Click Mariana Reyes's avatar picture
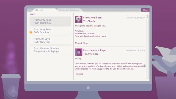The height and width of the screenshot is (99, 176). click(x=79, y=52)
